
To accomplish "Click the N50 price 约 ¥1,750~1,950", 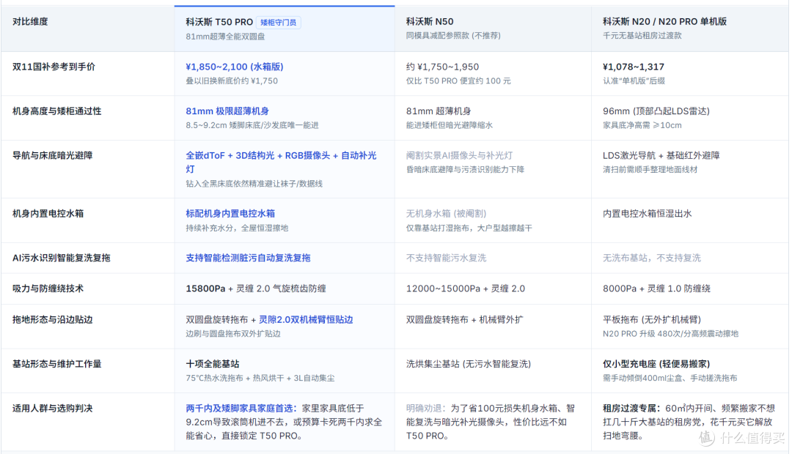I will (x=442, y=67).
